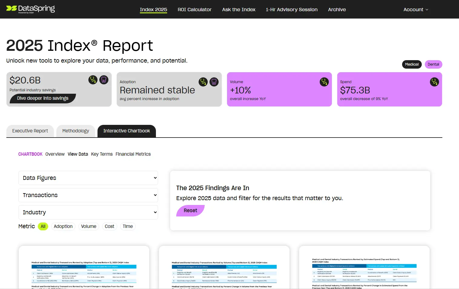Switch to Executive Report tab
This screenshot has width=459, height=289.
tap(30, 131)
